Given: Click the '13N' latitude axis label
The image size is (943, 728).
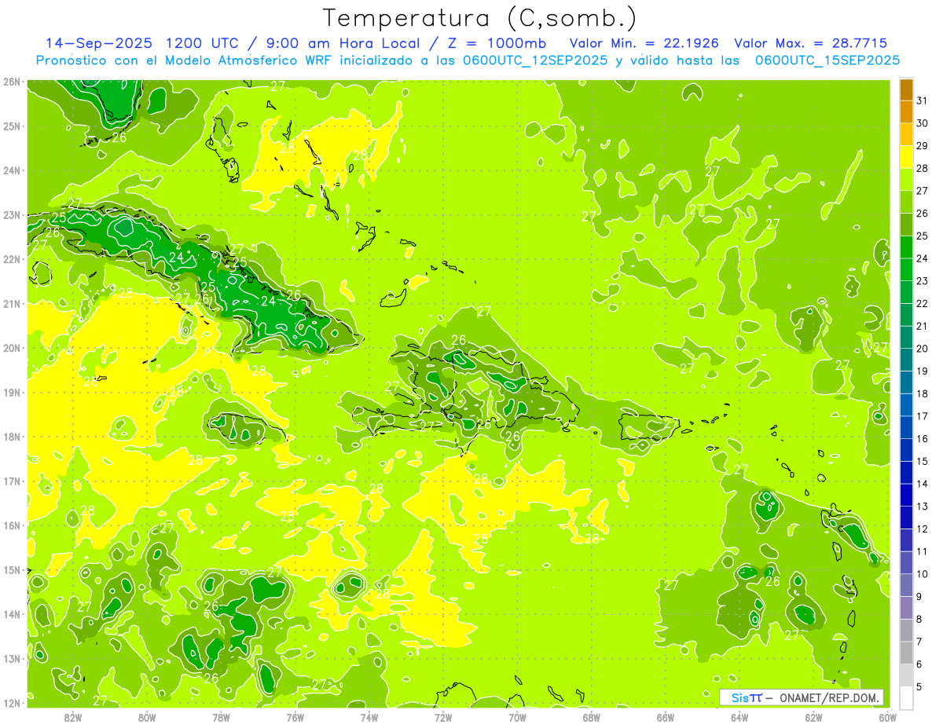Looking at the screenshot, I should (11, 658).
